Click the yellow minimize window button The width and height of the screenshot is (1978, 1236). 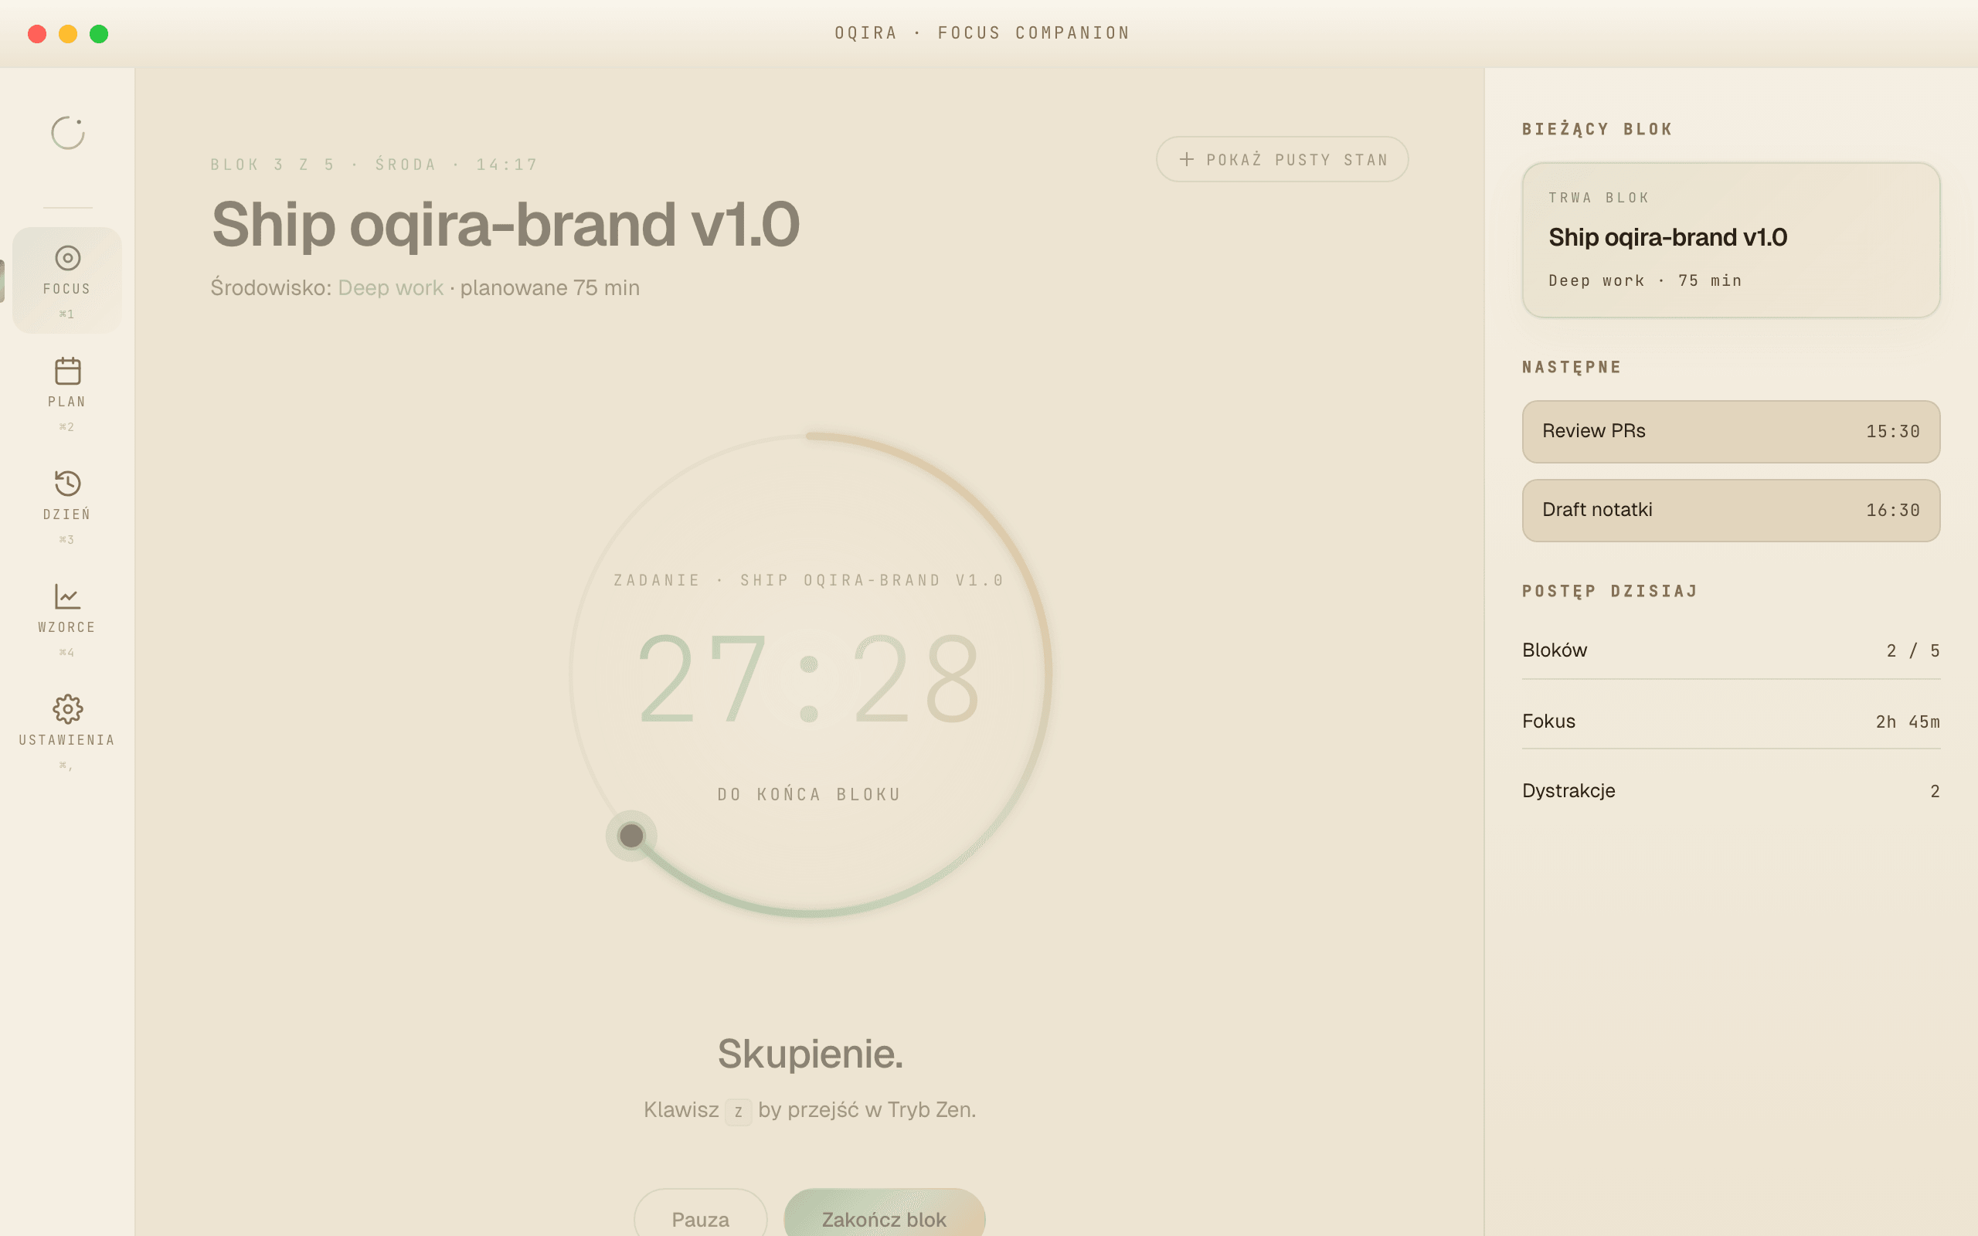pos(68,33)
